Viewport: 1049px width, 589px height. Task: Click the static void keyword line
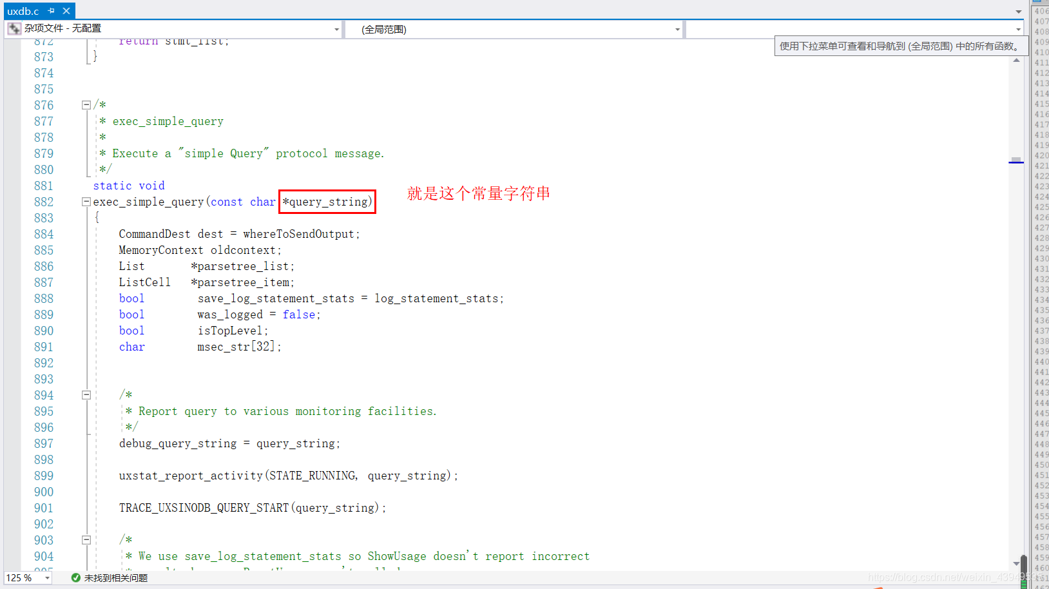click(x=129, y=186)
